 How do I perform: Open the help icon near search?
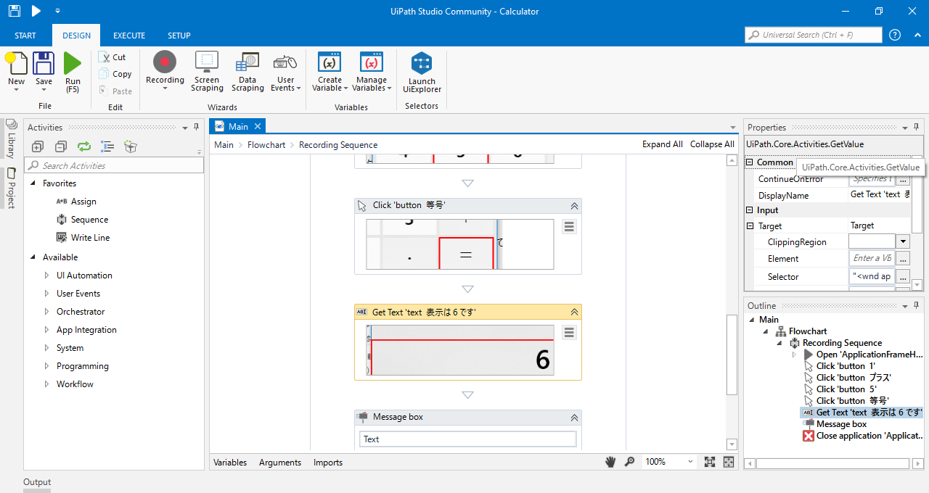point(895,35)
